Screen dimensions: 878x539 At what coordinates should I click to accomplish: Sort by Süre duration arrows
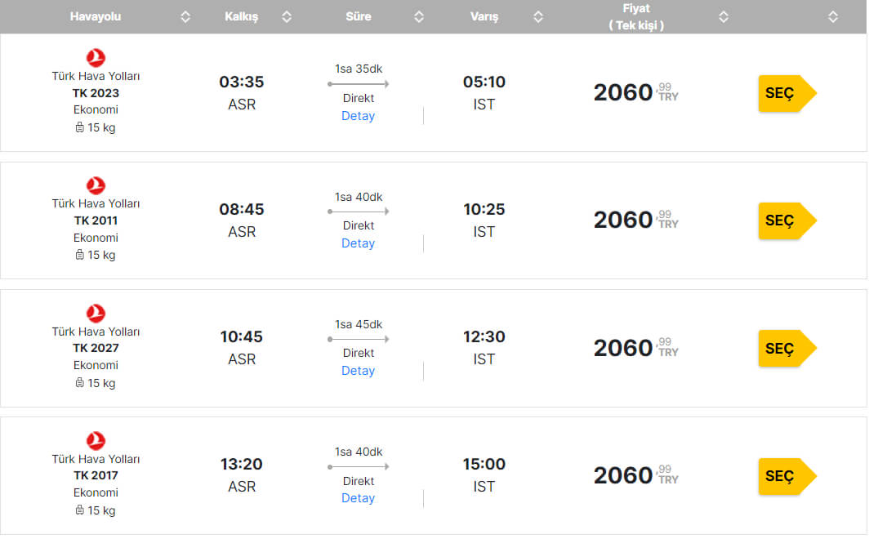tap(419, 17)
